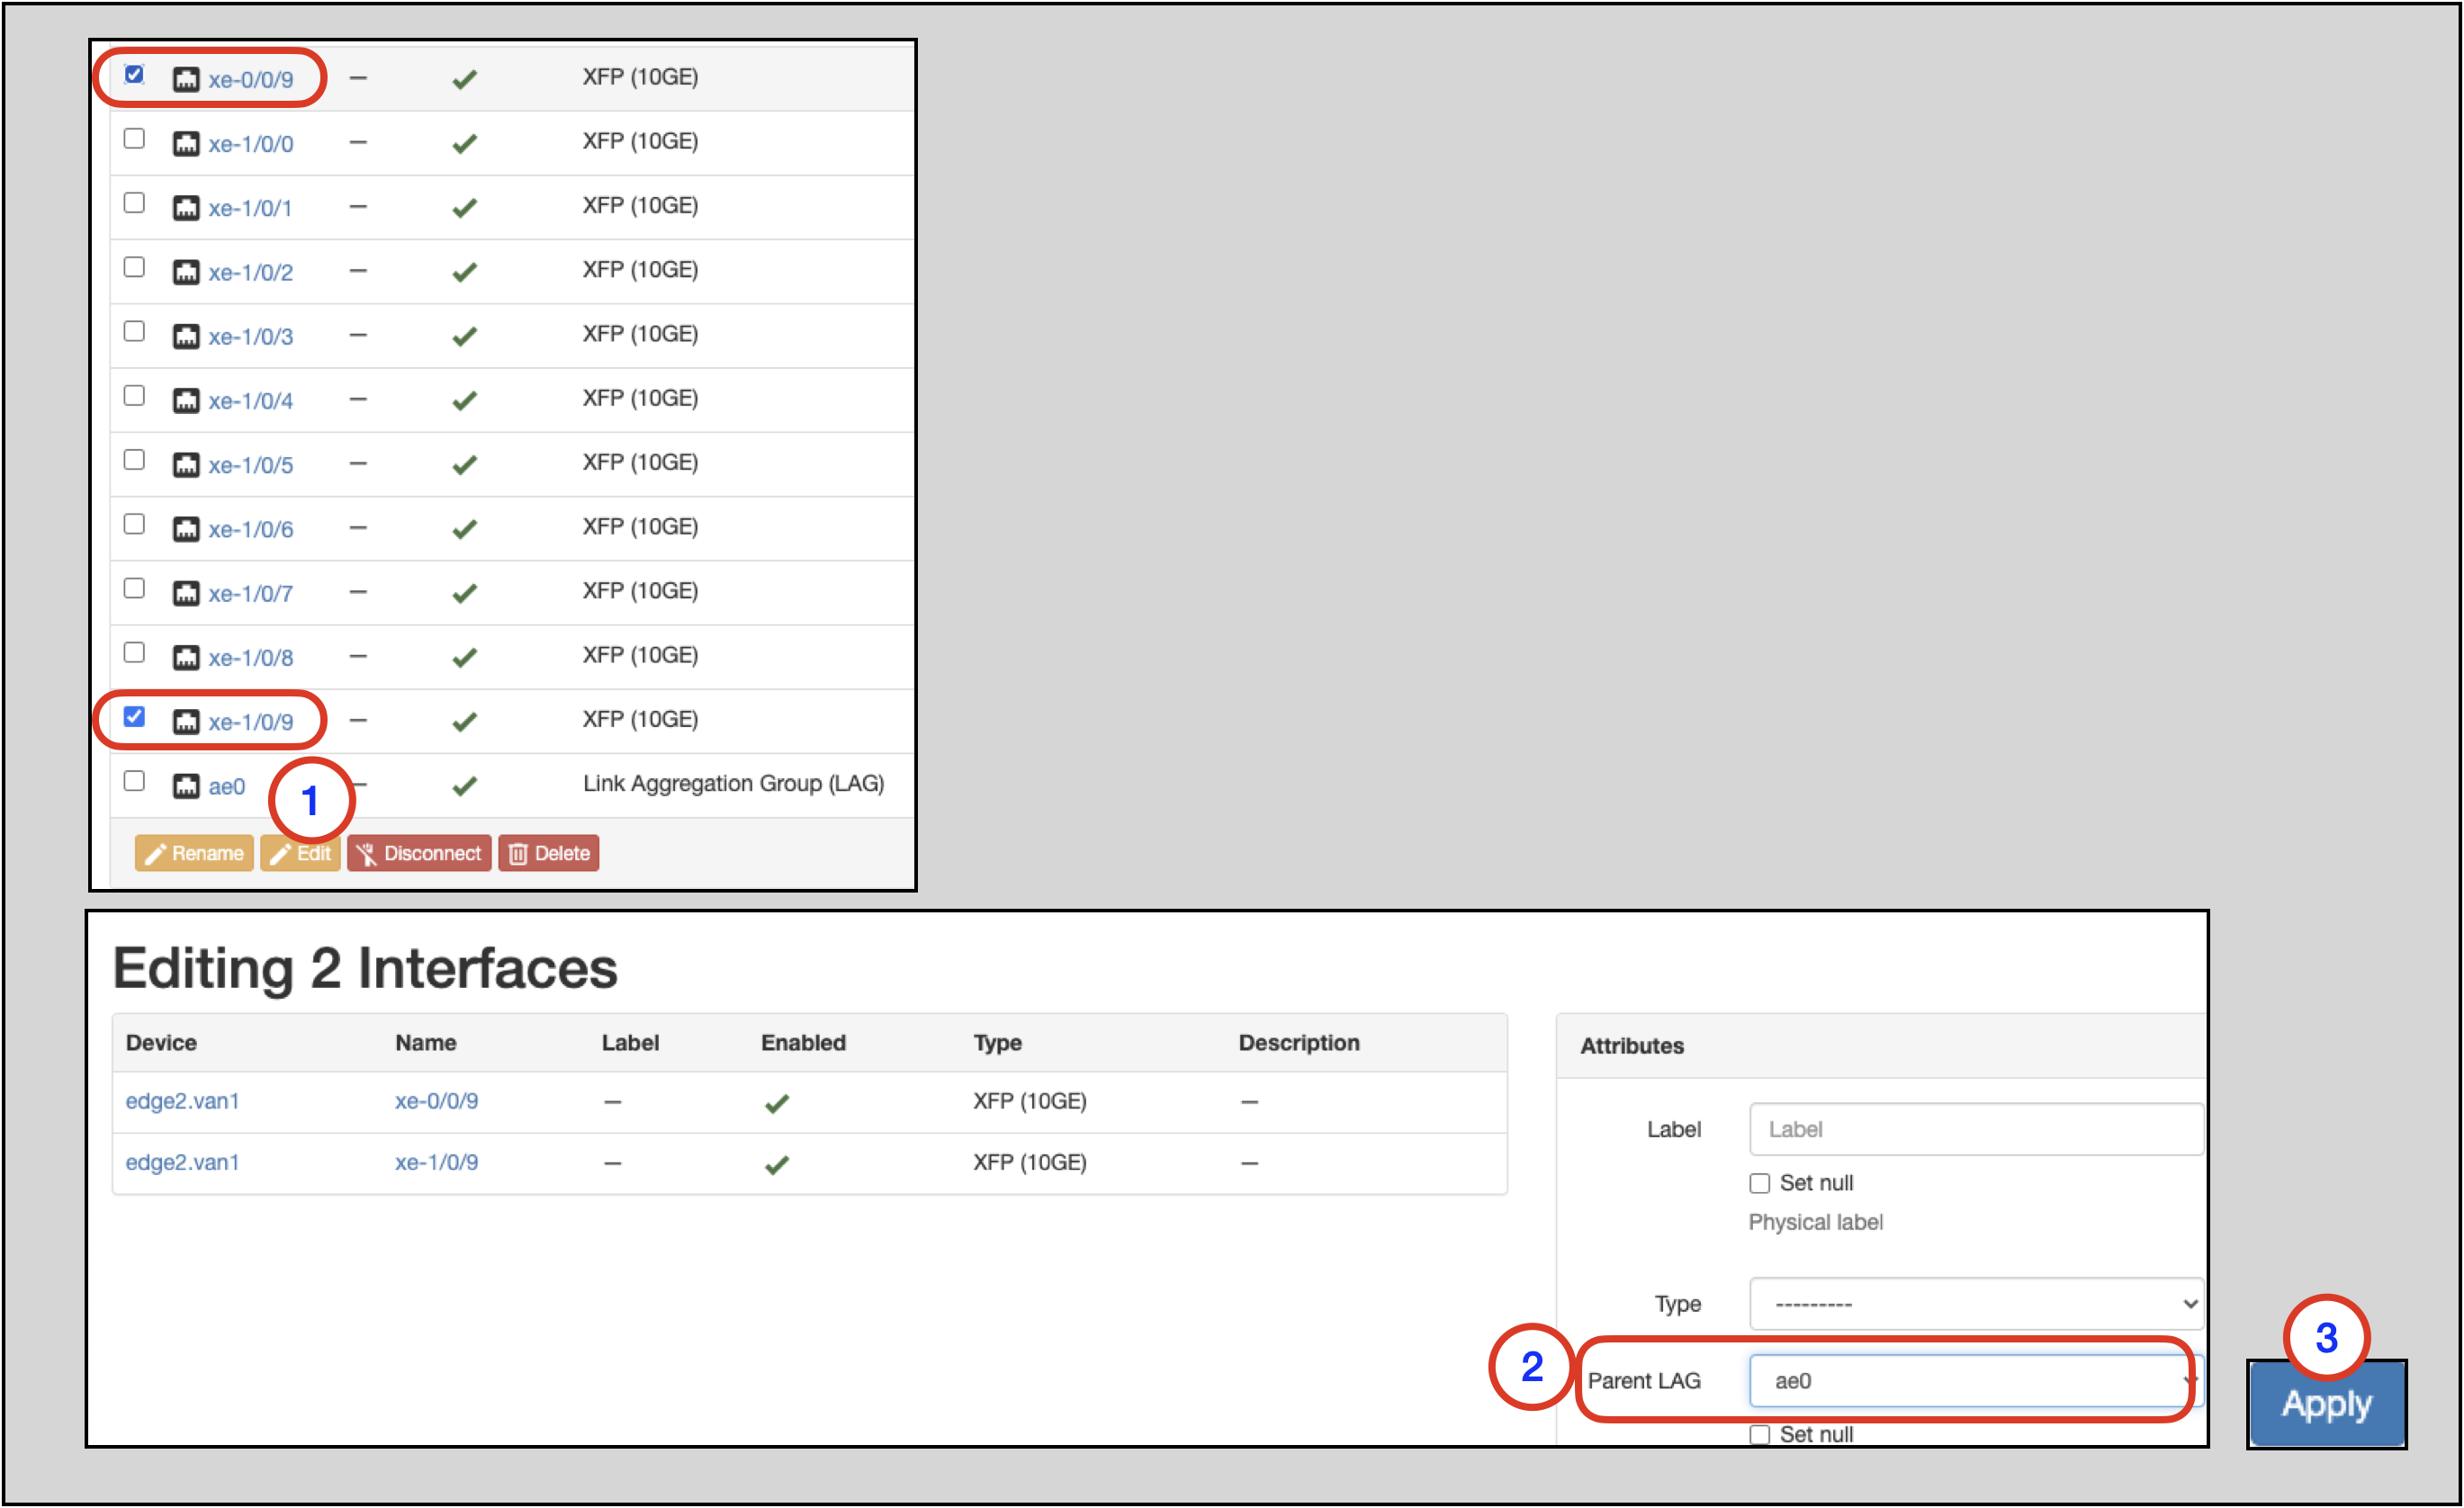The width and height of the screenshot is (2464, 1508).
Task: Open the edge2.van1 device link
Action: [x=182, y=1101]
